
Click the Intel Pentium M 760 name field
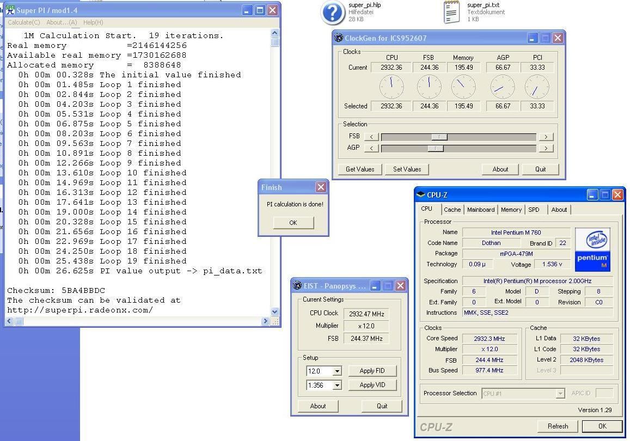516,232
